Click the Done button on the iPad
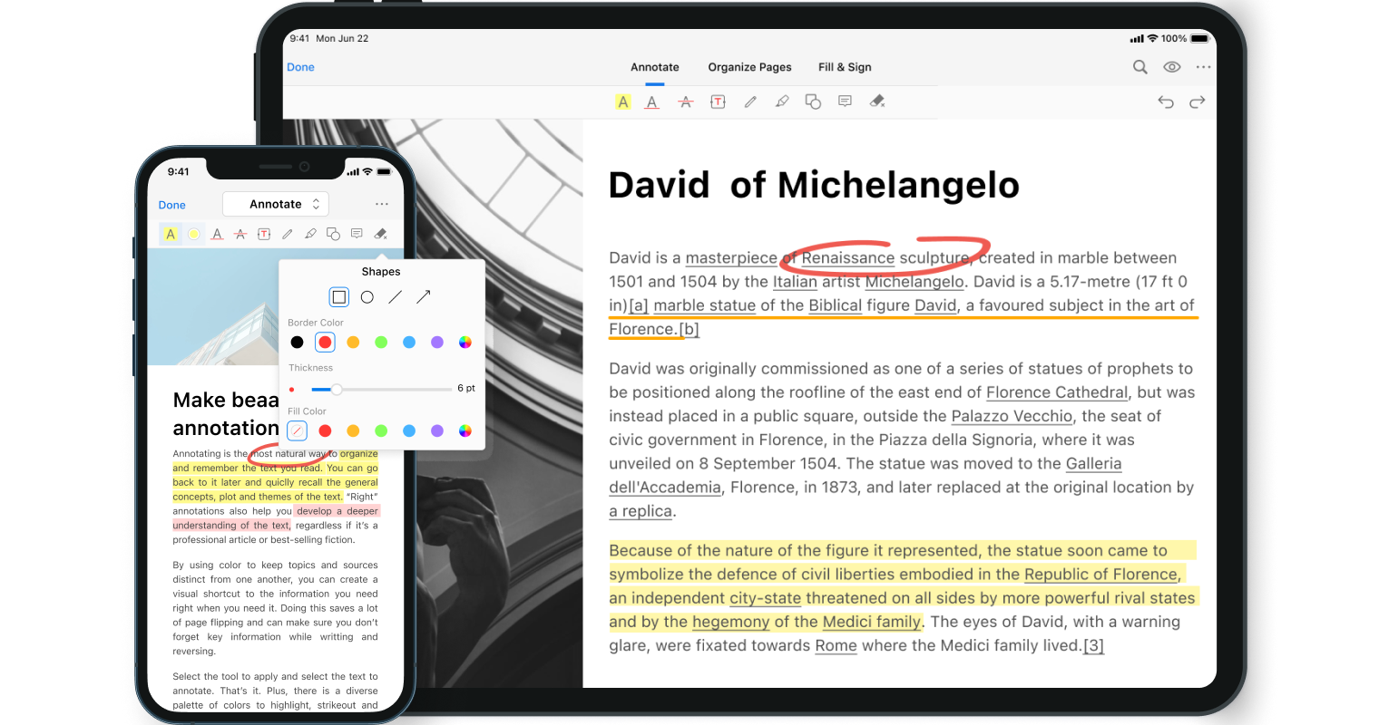This screenshot has height=725, width=1379. click(x=300, y=67)
